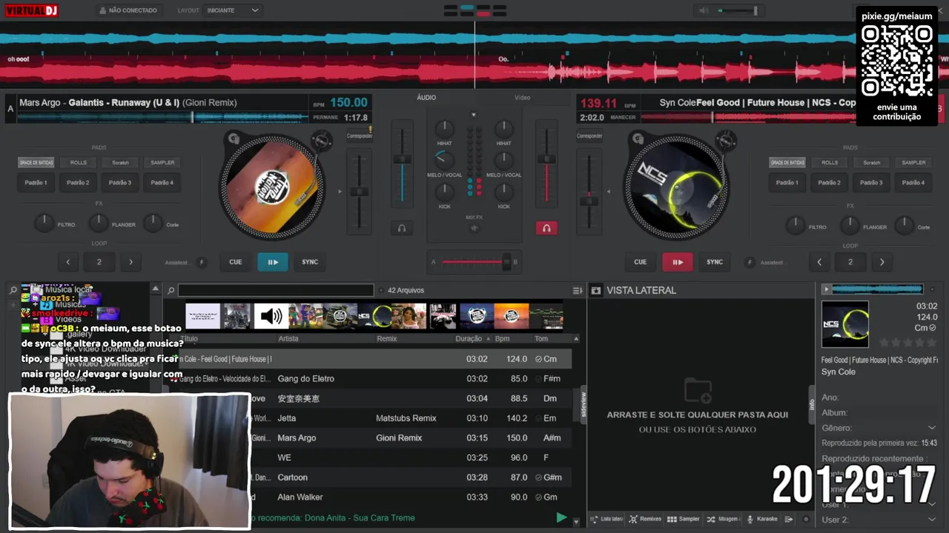Switch mixer to Áudio tab

click(426, 98)
